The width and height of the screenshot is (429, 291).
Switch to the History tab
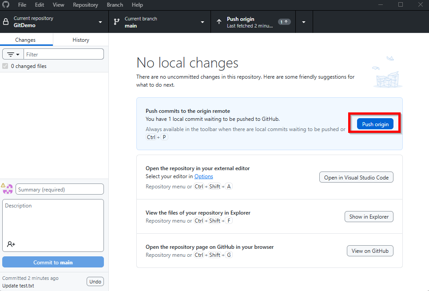pyautogui.click(x=81, y=40)
